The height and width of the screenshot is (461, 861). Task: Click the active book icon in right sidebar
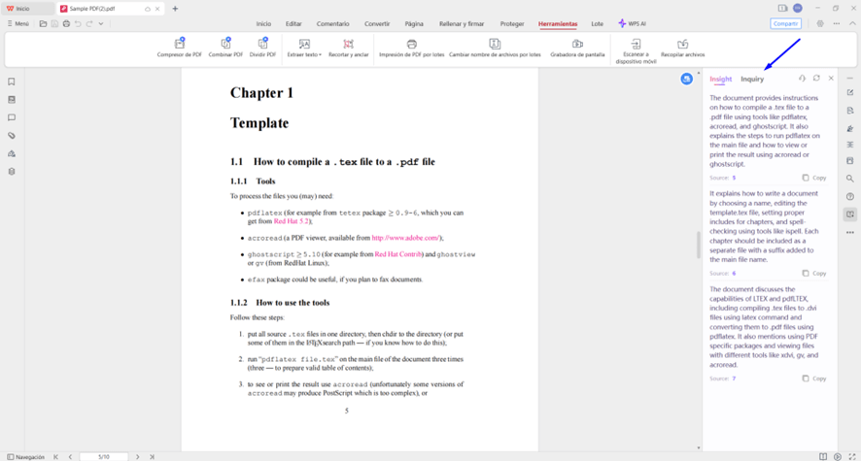click(x=850, y=214)
